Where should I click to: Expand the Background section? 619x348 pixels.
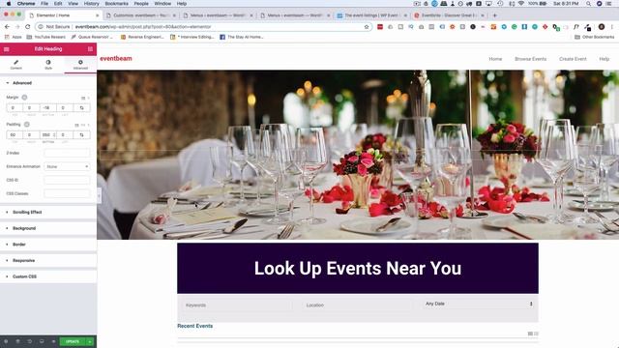click(x=48, y=228)
